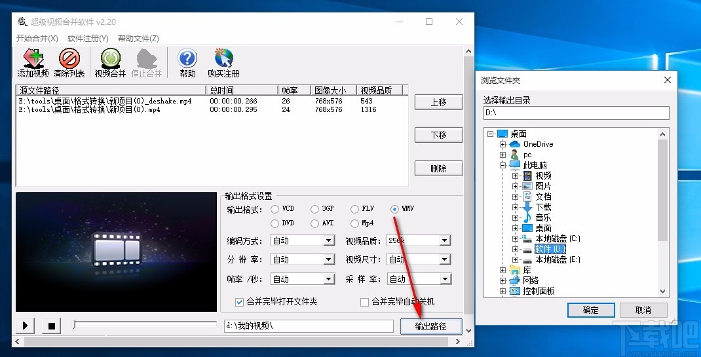Open the 编码方式 dropdown
The image size is (701, 357).
(329, 240)
